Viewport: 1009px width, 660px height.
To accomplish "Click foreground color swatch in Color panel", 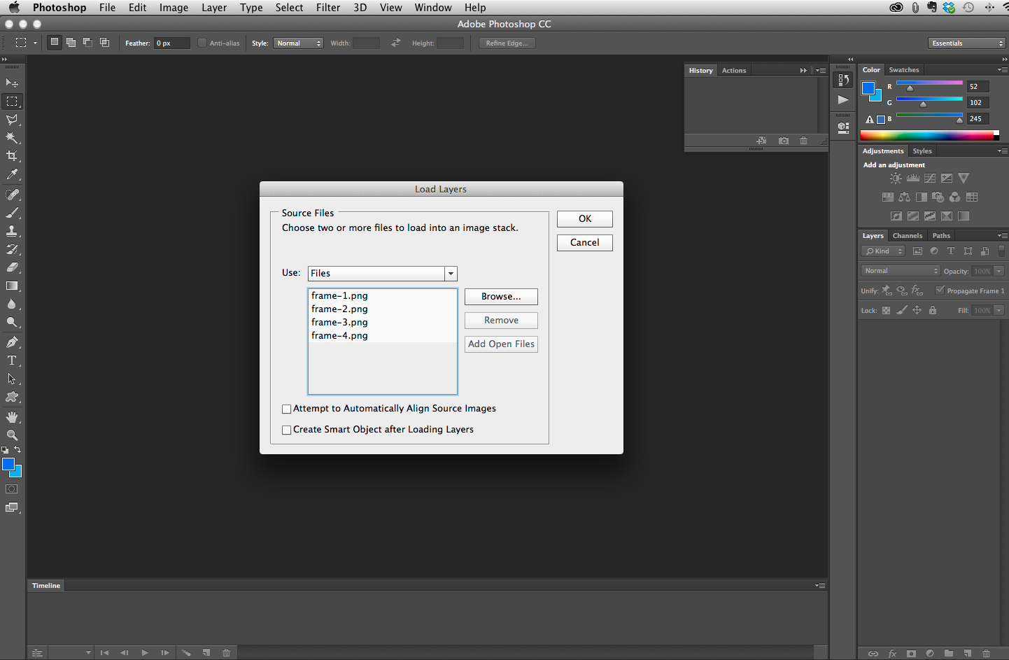I will pos(868,88).
